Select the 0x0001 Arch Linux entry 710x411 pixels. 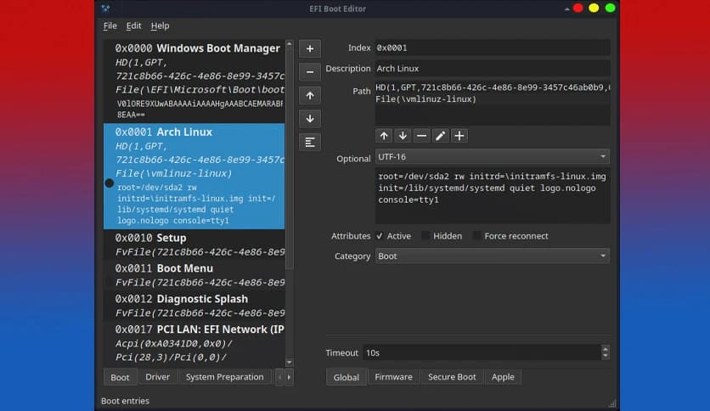point(194,176)
